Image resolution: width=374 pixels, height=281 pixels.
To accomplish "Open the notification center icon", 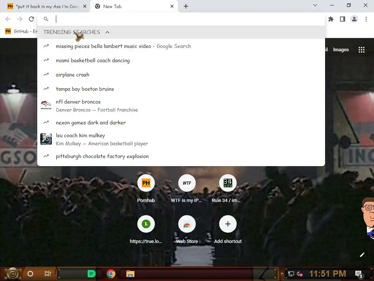I will tap(359, 274).
